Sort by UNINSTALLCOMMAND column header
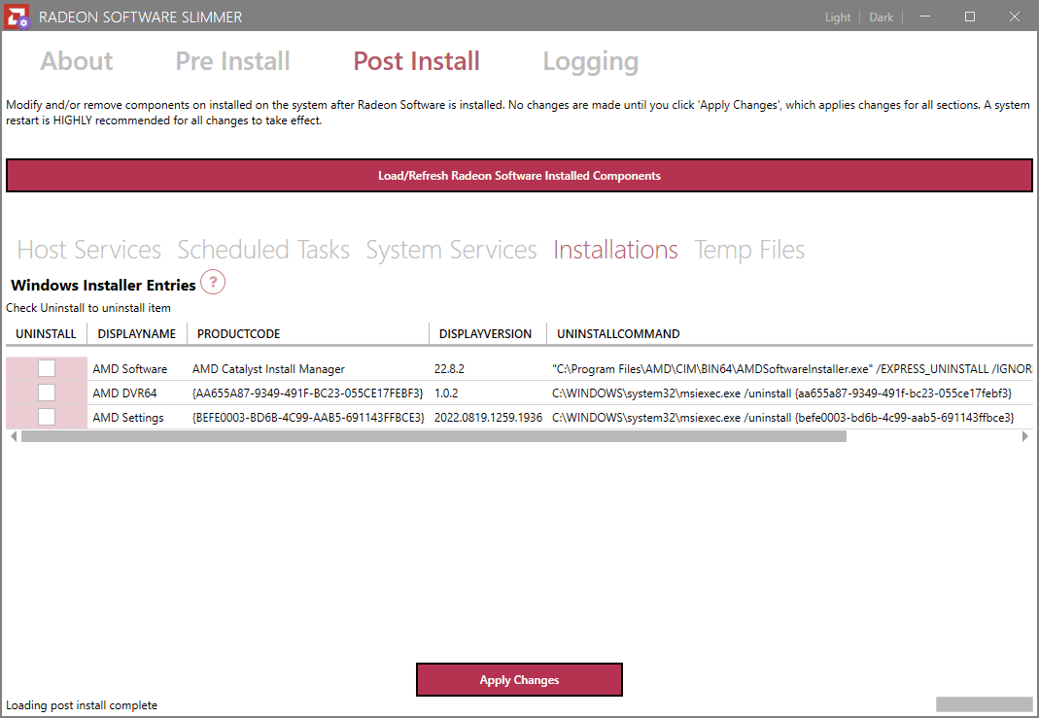1039x718 pixels. 790,334
